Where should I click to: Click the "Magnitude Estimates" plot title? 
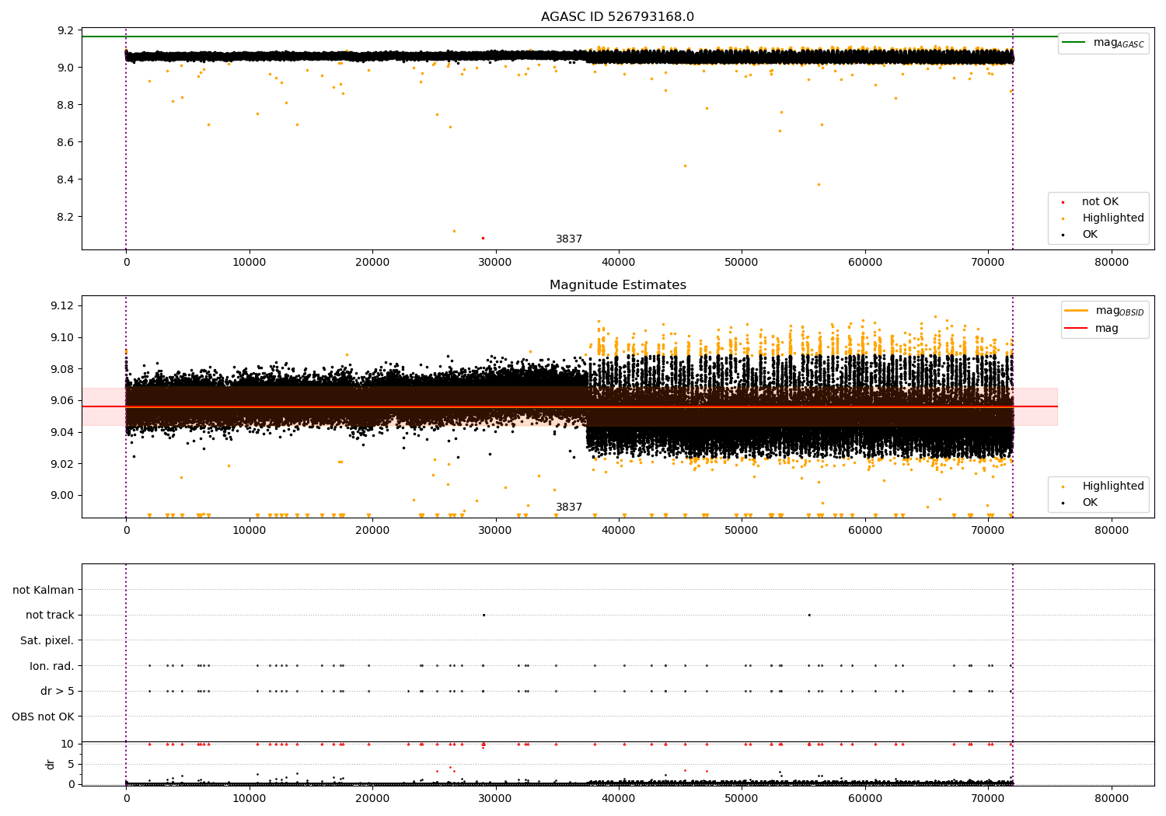(618, 285)
